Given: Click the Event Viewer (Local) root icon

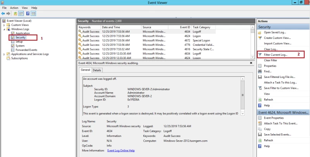Looking at the screenshot, I should click(4, 21).
